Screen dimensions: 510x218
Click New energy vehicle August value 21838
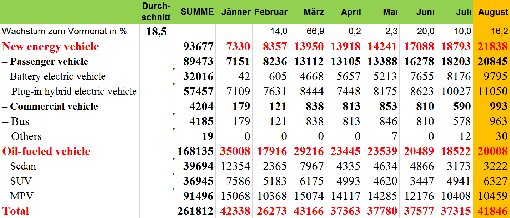[492, 47]
